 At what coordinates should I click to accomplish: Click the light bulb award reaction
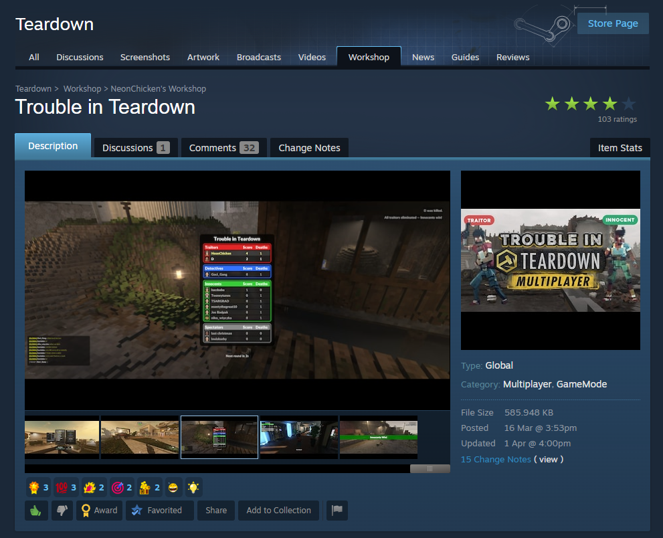pos(193,488)
